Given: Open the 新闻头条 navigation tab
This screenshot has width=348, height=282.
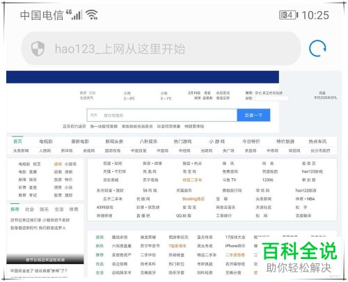Looking at the screenshot, I should pyautogui.click(x=114, y=141).
